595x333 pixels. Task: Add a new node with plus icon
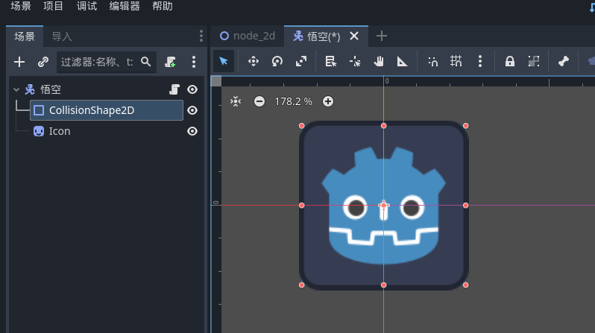[20, 62]
